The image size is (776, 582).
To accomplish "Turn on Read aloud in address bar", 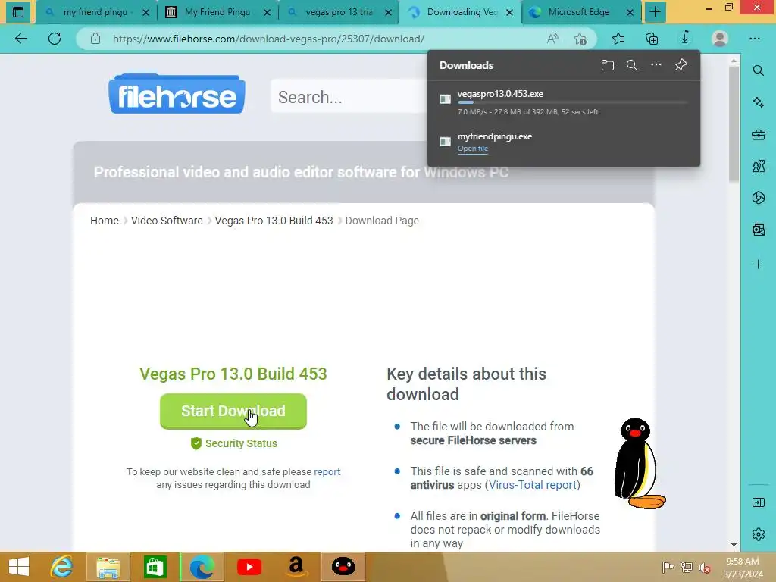I will [552, 39].
